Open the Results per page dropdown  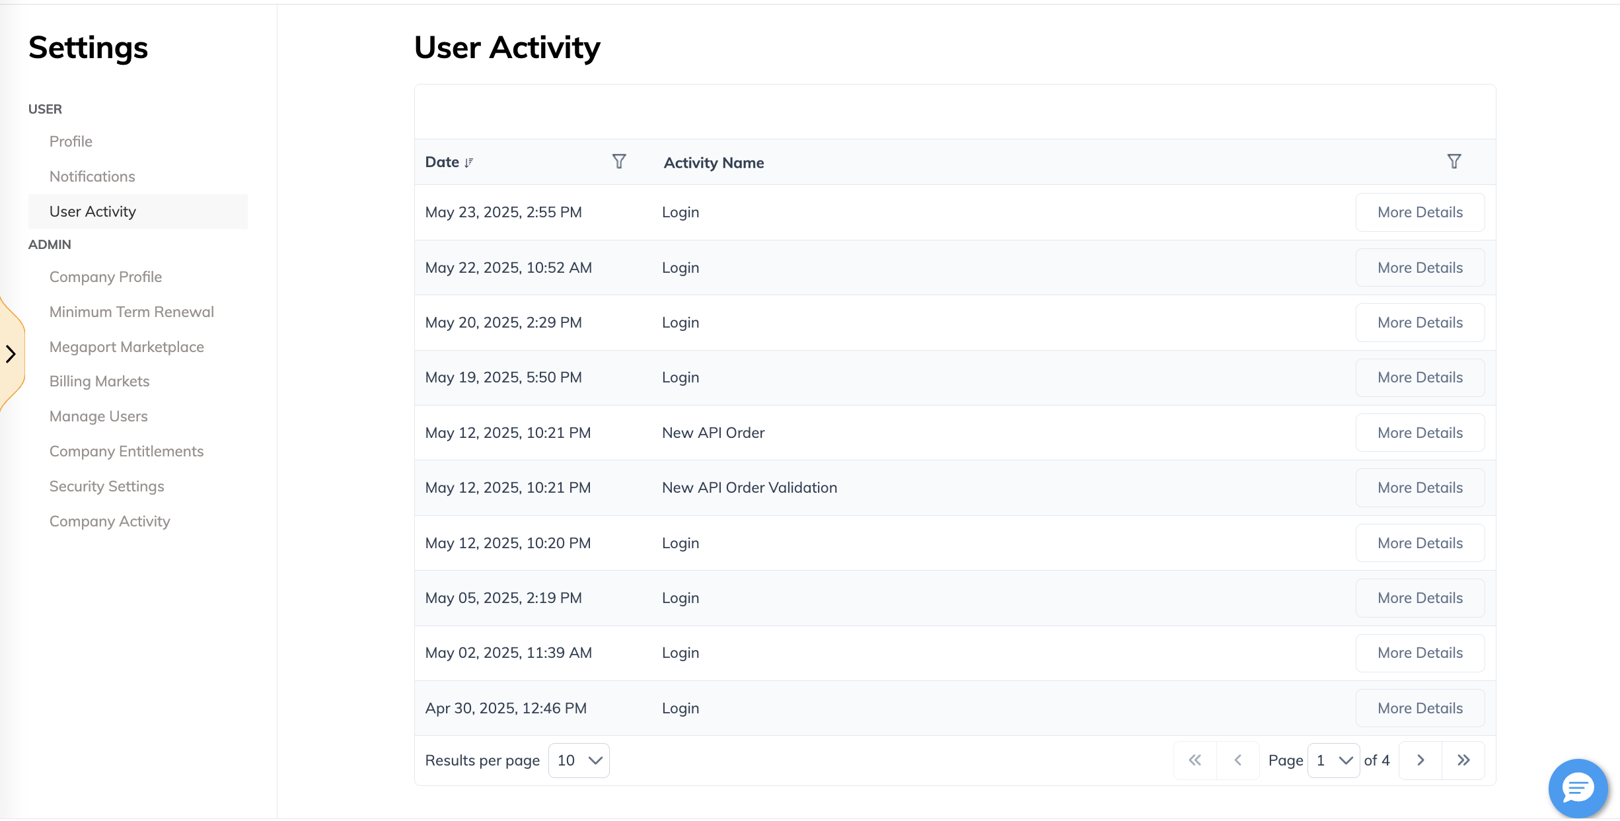coord(578,760)
